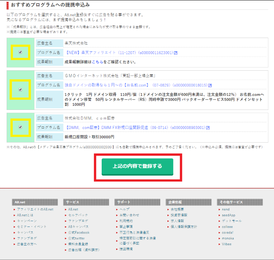Uncheck the GMOインターネット program checkbox
This screenshot has height=260, width=274.
(x=20, y=90)
